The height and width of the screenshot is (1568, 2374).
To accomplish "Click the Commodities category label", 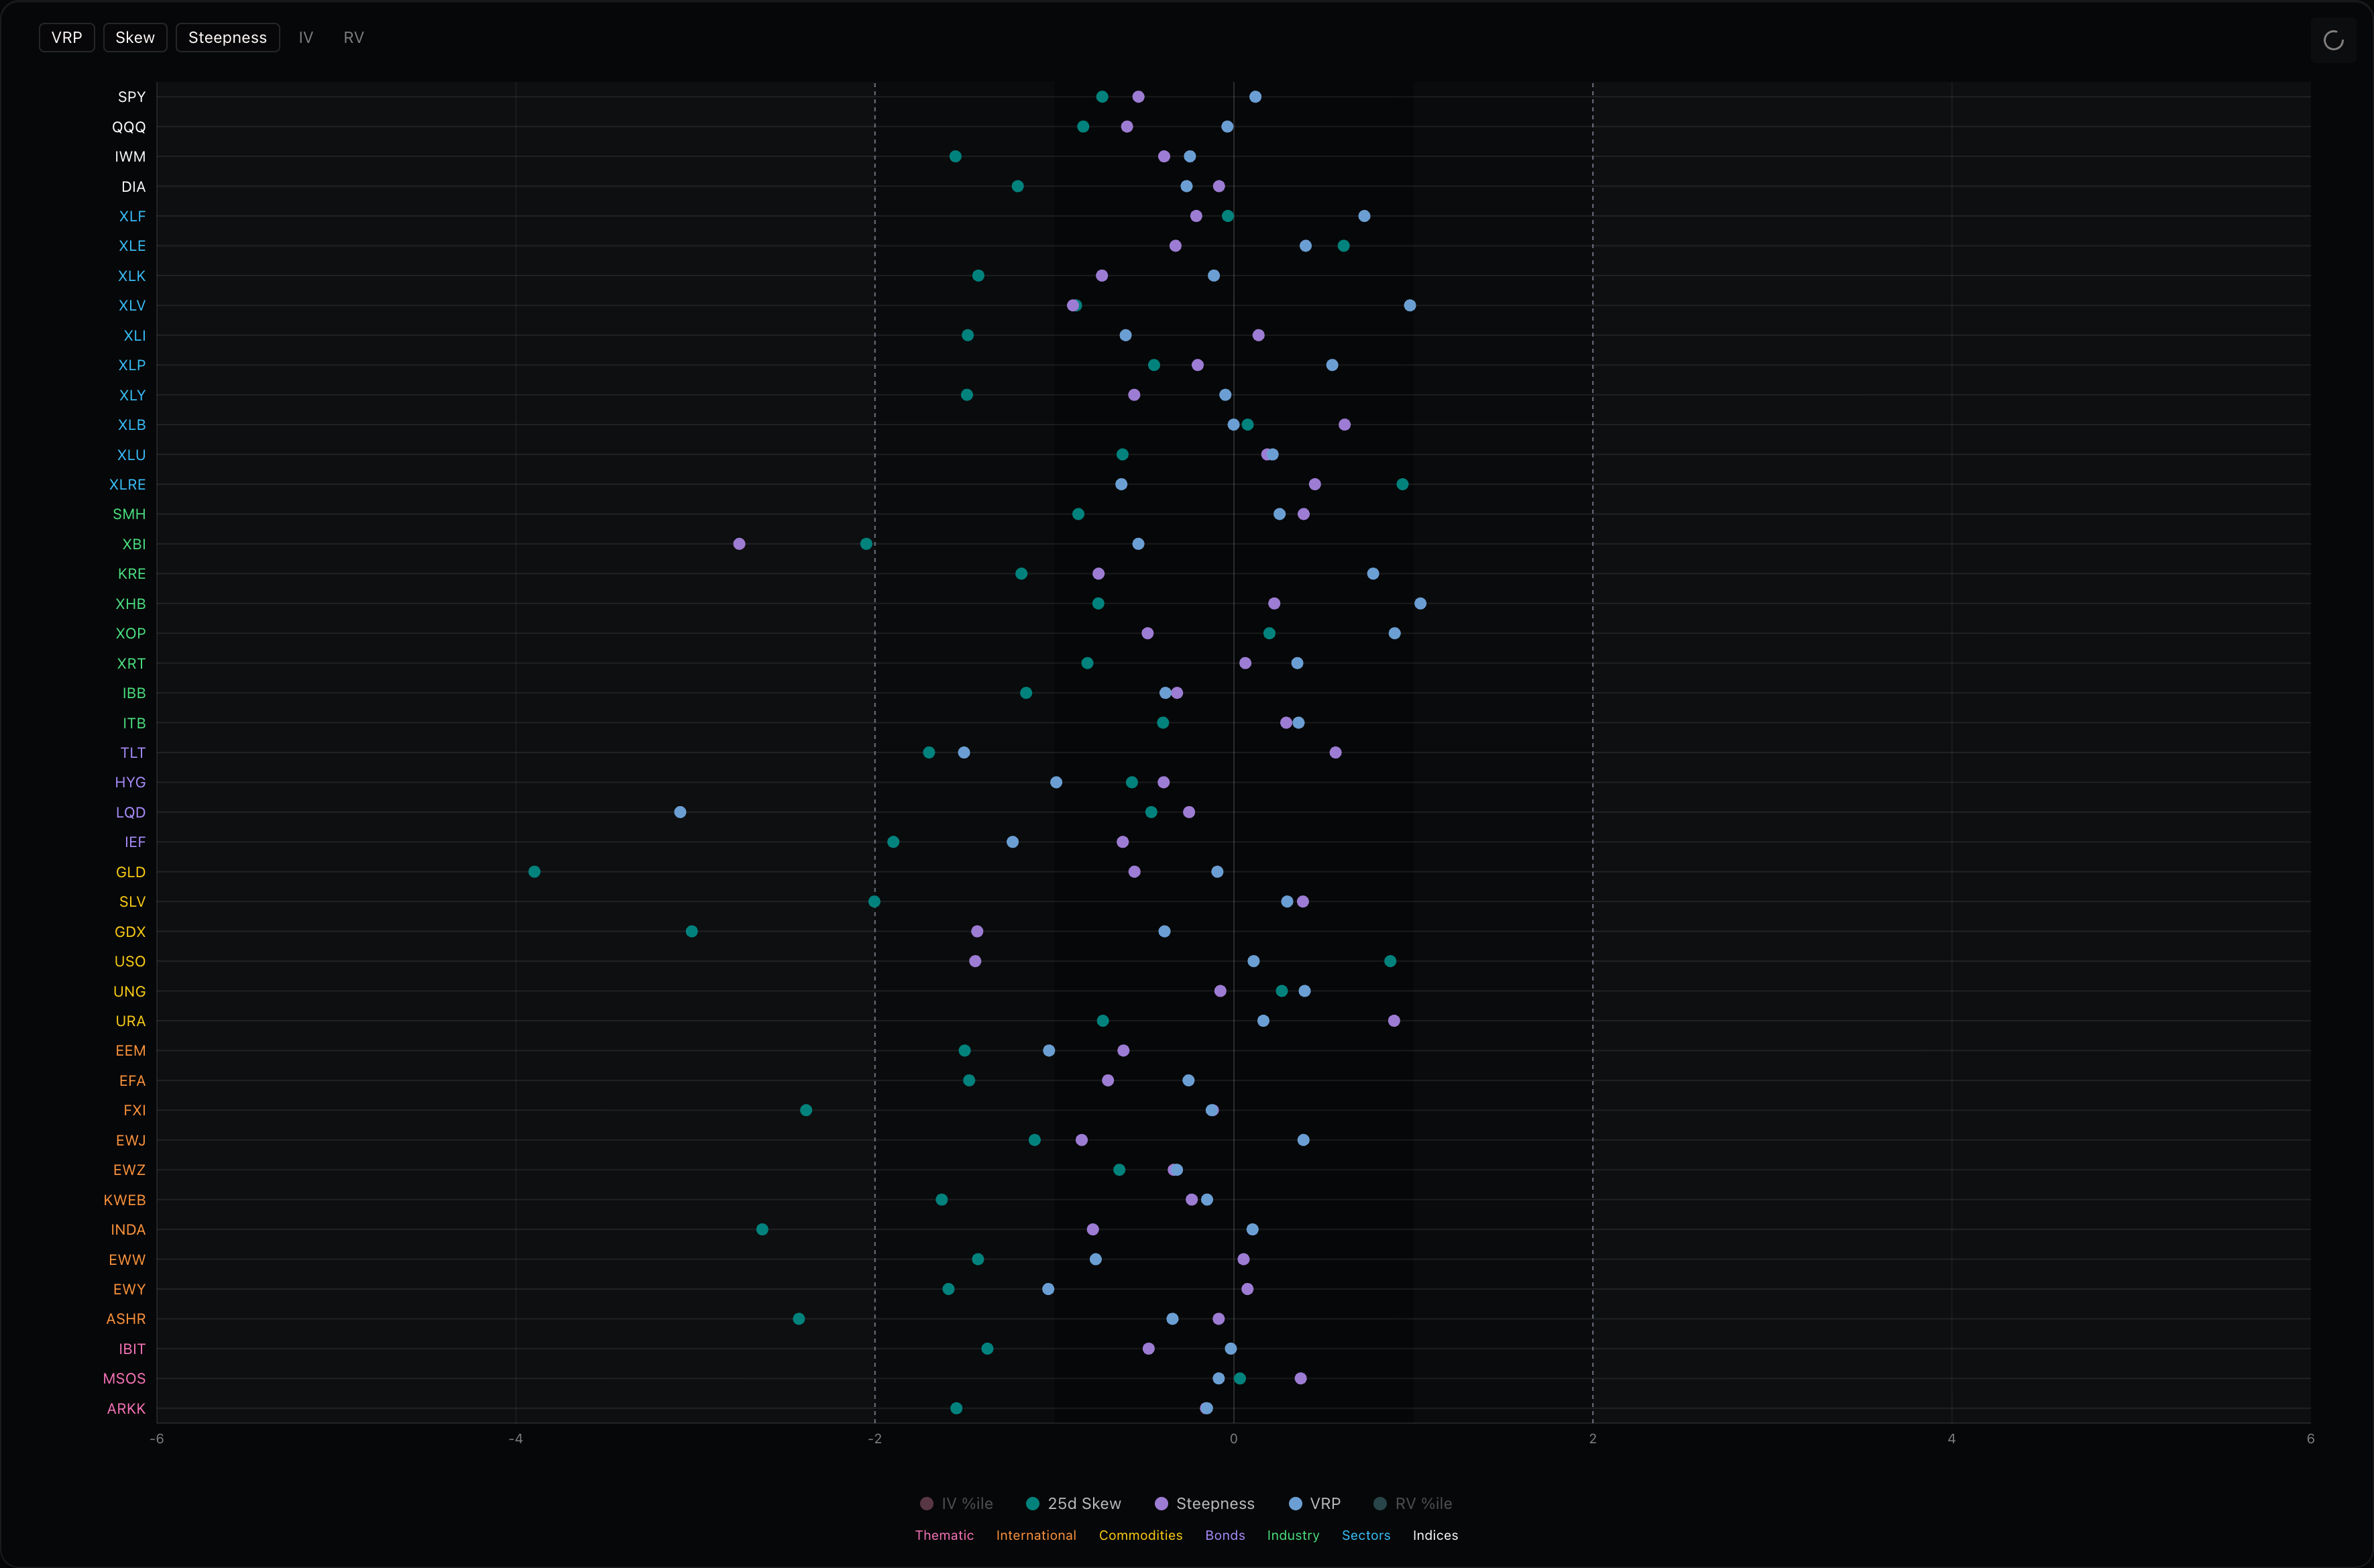I will 1140,1535.
